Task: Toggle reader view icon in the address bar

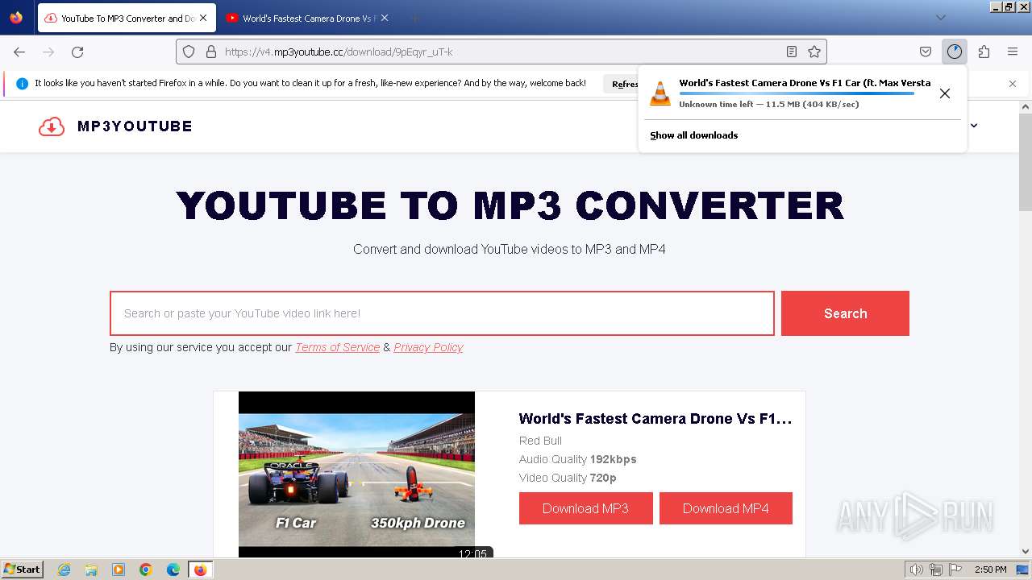Action: 792,52
